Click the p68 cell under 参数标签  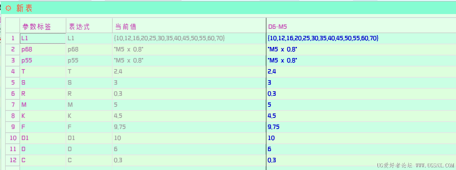coord(43,50)
